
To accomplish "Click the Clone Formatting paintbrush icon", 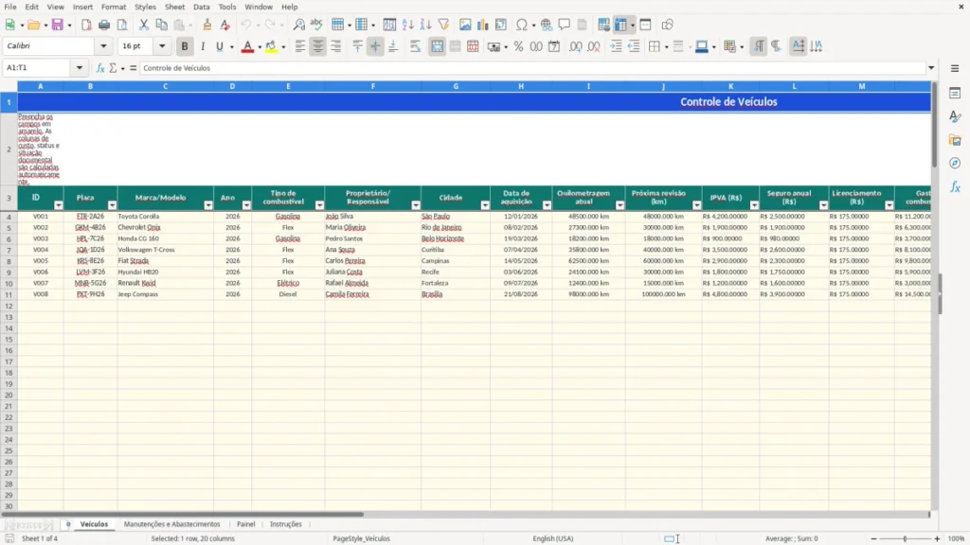I will coord(207,25).
